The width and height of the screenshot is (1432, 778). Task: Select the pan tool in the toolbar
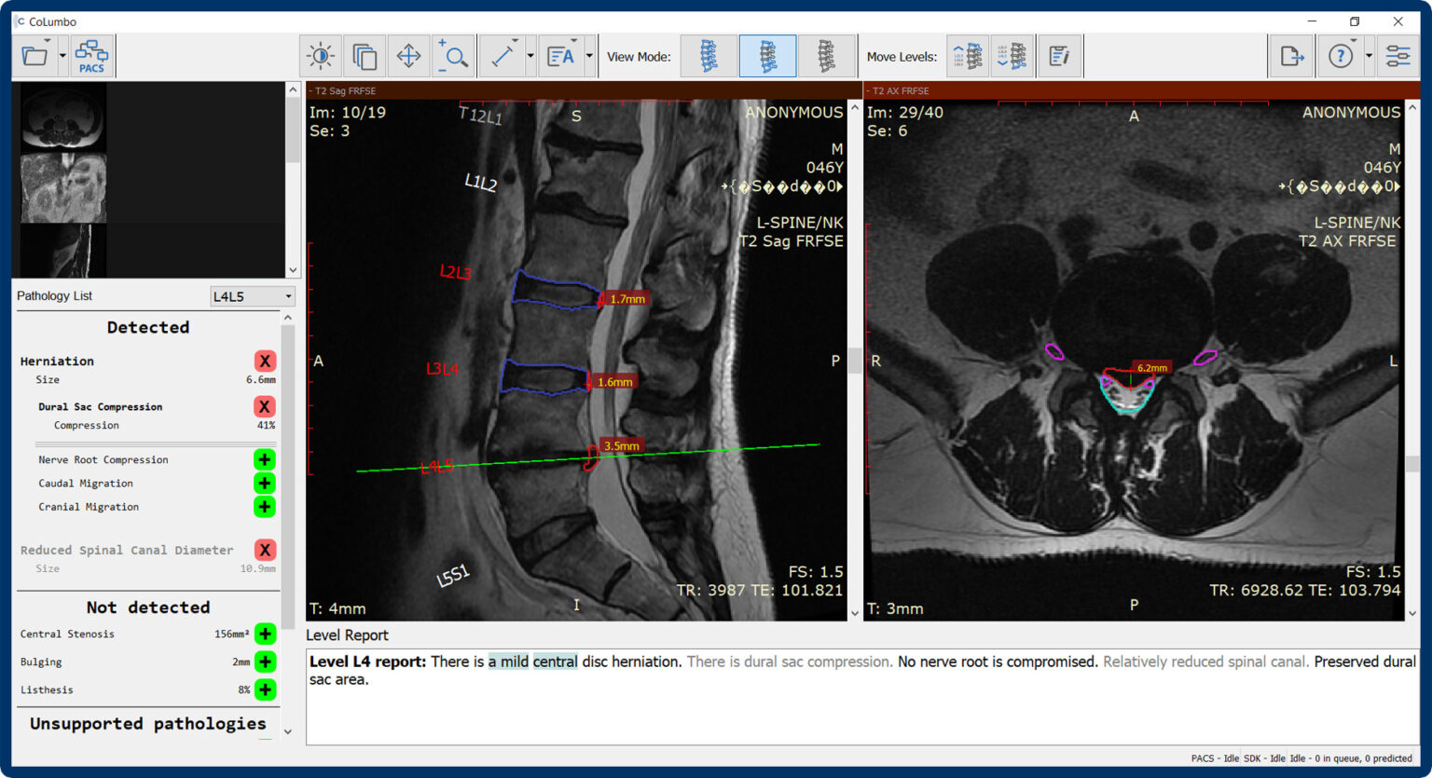(x=408, y=55)
